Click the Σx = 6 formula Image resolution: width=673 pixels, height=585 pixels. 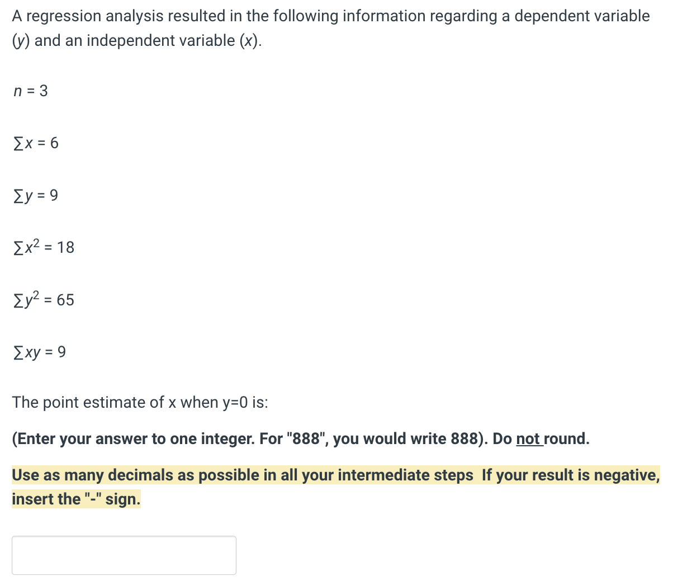click(35, 143)
